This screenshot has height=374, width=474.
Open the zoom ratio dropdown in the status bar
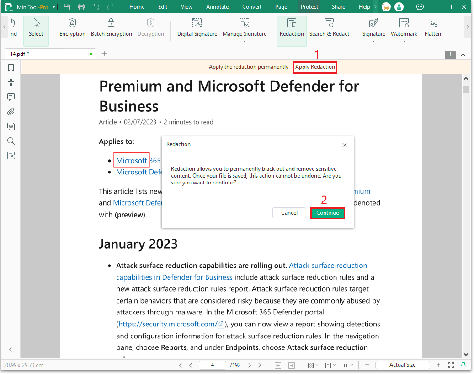pos(402,364)
